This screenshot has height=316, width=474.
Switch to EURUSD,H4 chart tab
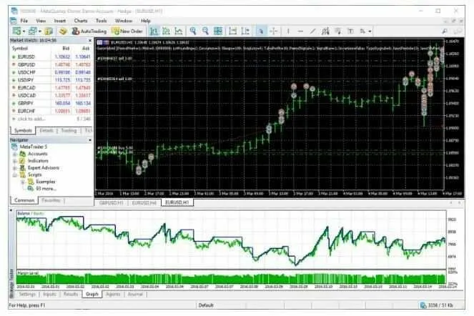(144, 202)
